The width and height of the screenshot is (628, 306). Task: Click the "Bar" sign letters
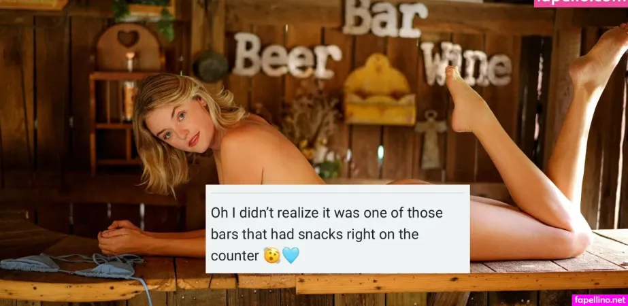[385, 18]
